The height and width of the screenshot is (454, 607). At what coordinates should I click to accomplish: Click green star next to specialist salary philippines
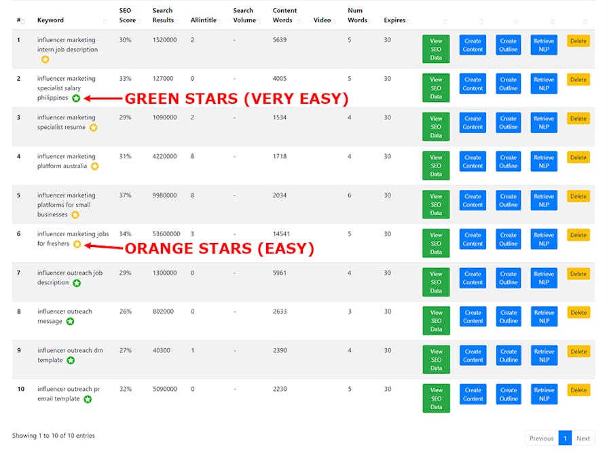click(x=76, y=98)
